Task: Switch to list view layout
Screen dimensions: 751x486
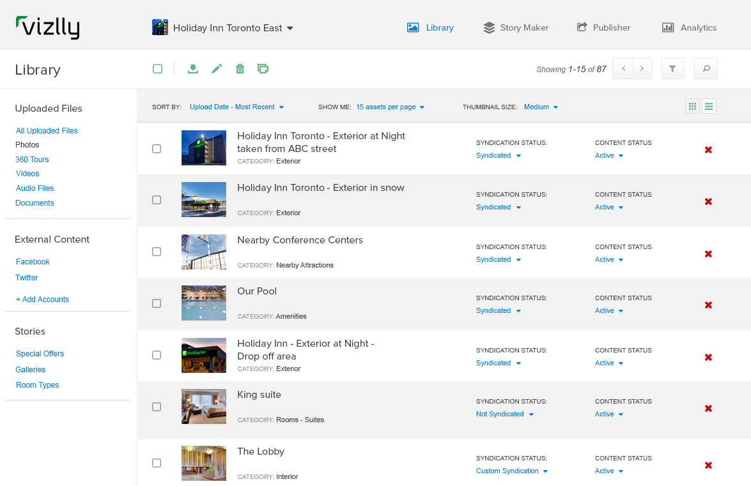Action: click(709, 106)
